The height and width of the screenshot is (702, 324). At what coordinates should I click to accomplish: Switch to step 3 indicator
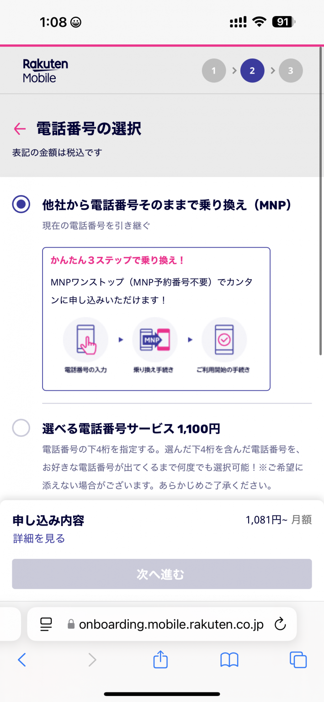point(291,70)
